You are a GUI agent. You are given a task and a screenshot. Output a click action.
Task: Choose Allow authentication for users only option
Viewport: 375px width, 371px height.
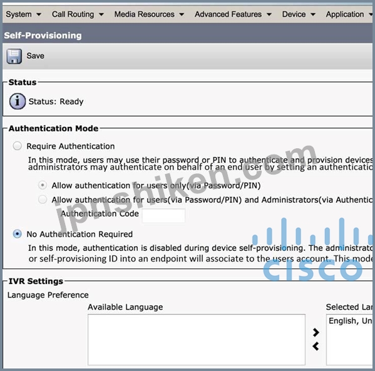pyautogui.click(x=43, y=185)
